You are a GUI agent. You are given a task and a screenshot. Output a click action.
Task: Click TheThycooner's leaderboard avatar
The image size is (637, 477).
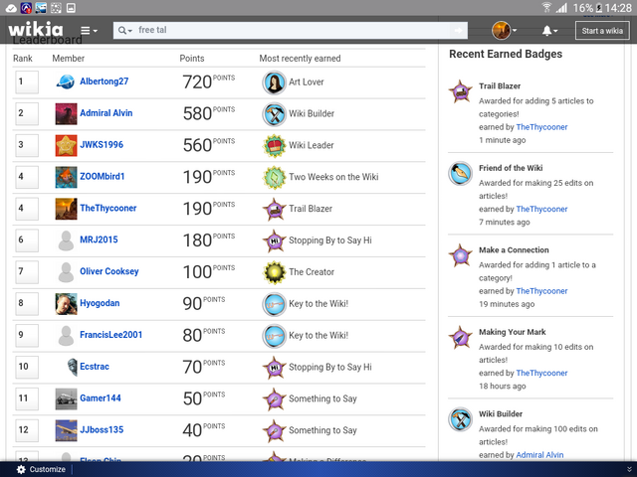pos(66,209)
